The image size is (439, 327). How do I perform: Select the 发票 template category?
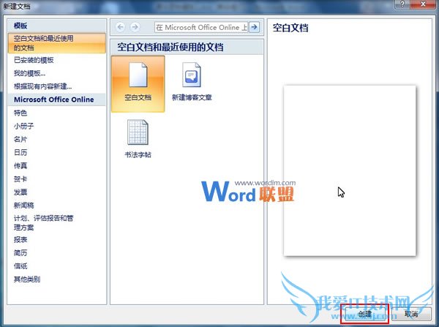point(20,192)
